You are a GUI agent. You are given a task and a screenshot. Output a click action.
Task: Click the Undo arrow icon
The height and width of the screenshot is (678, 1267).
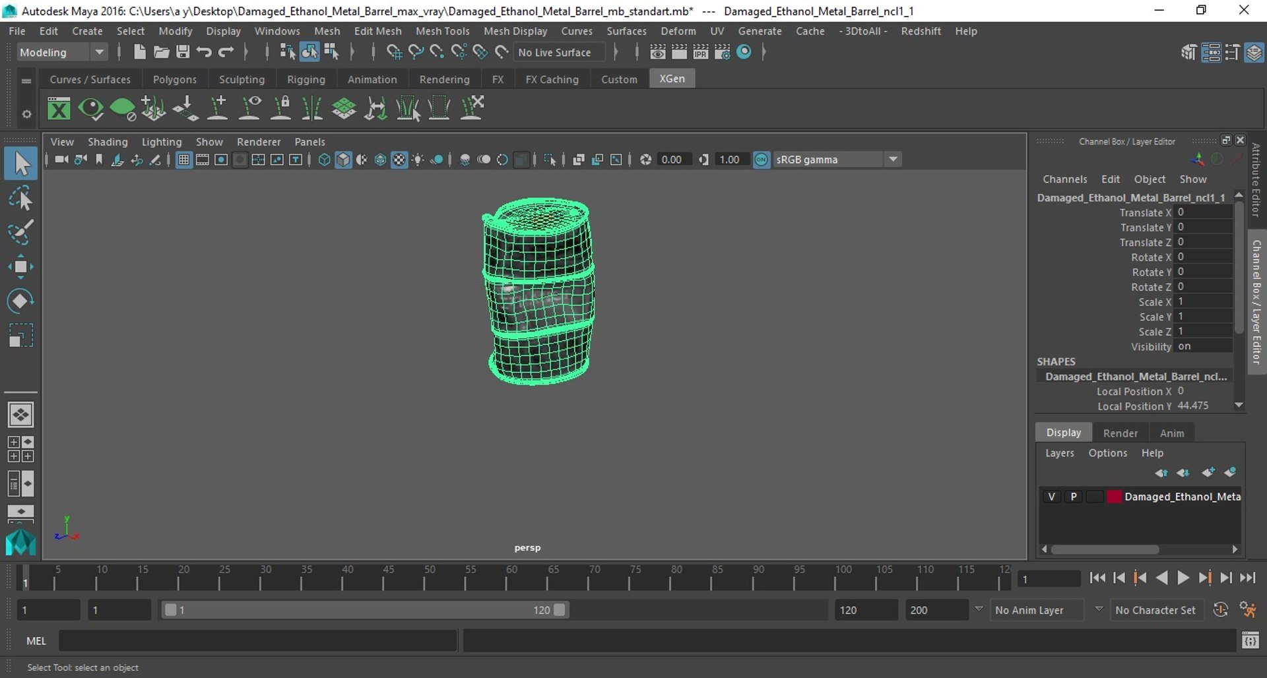pyautogui.click(x=204, y=52)
